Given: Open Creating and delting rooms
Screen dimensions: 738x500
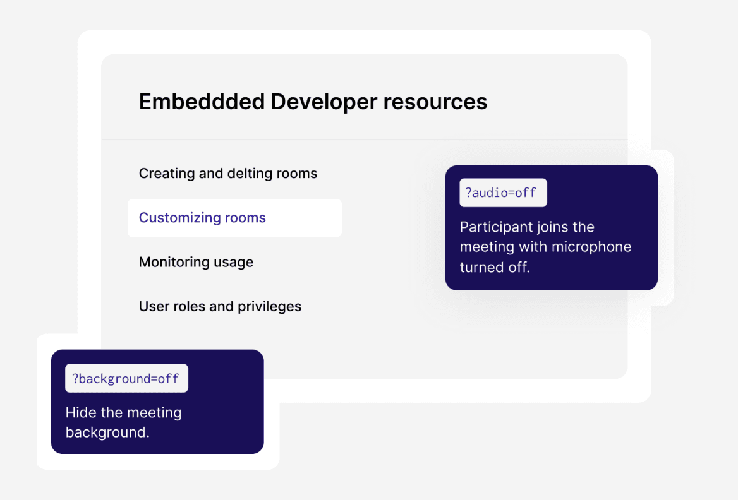Looking at the screenshot, I should pos(228,174).
